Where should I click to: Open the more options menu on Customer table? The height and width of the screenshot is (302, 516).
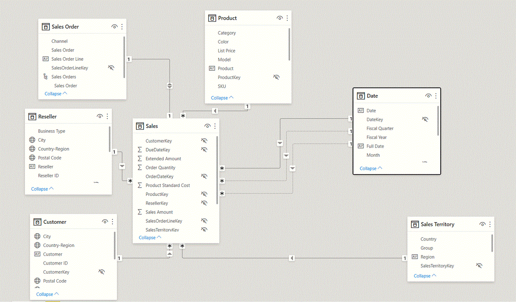tap(112, 222)
